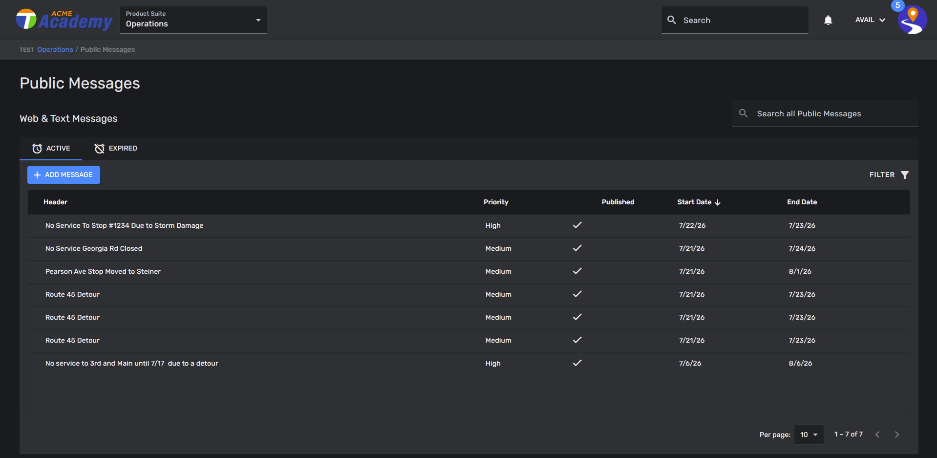
Task: Sort by the End Date column
Action: click(802, 202)
